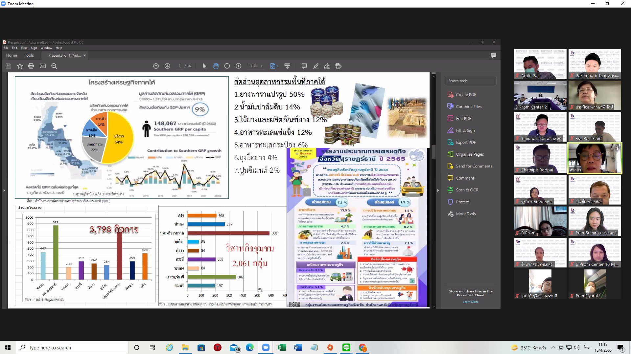Open the notification center icon
Screen dimensions: 631x354
tap(620, 347)
